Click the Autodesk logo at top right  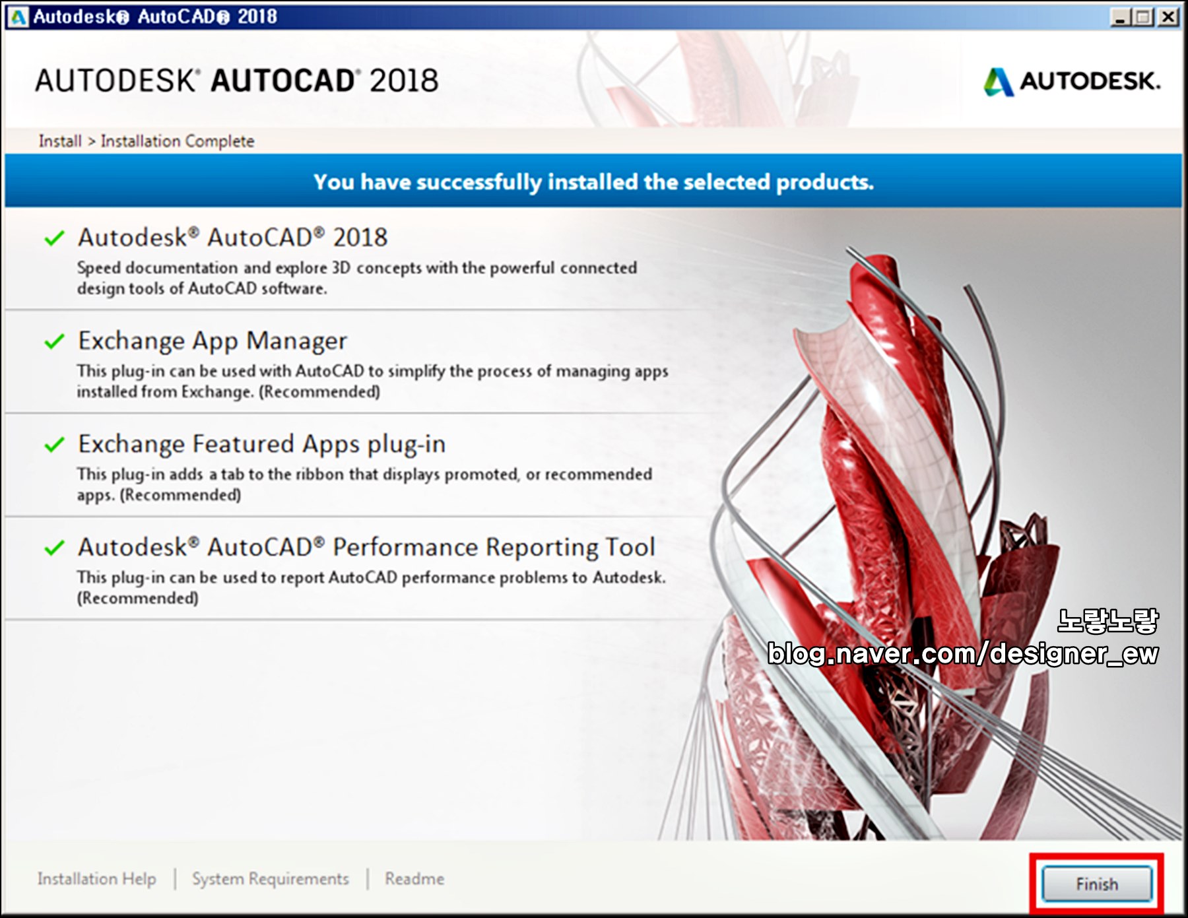(1072, 81)
